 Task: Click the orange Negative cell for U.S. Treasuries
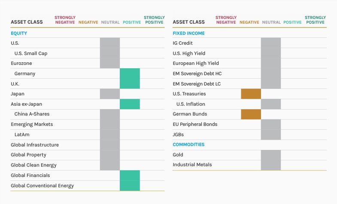coord(251,94)
